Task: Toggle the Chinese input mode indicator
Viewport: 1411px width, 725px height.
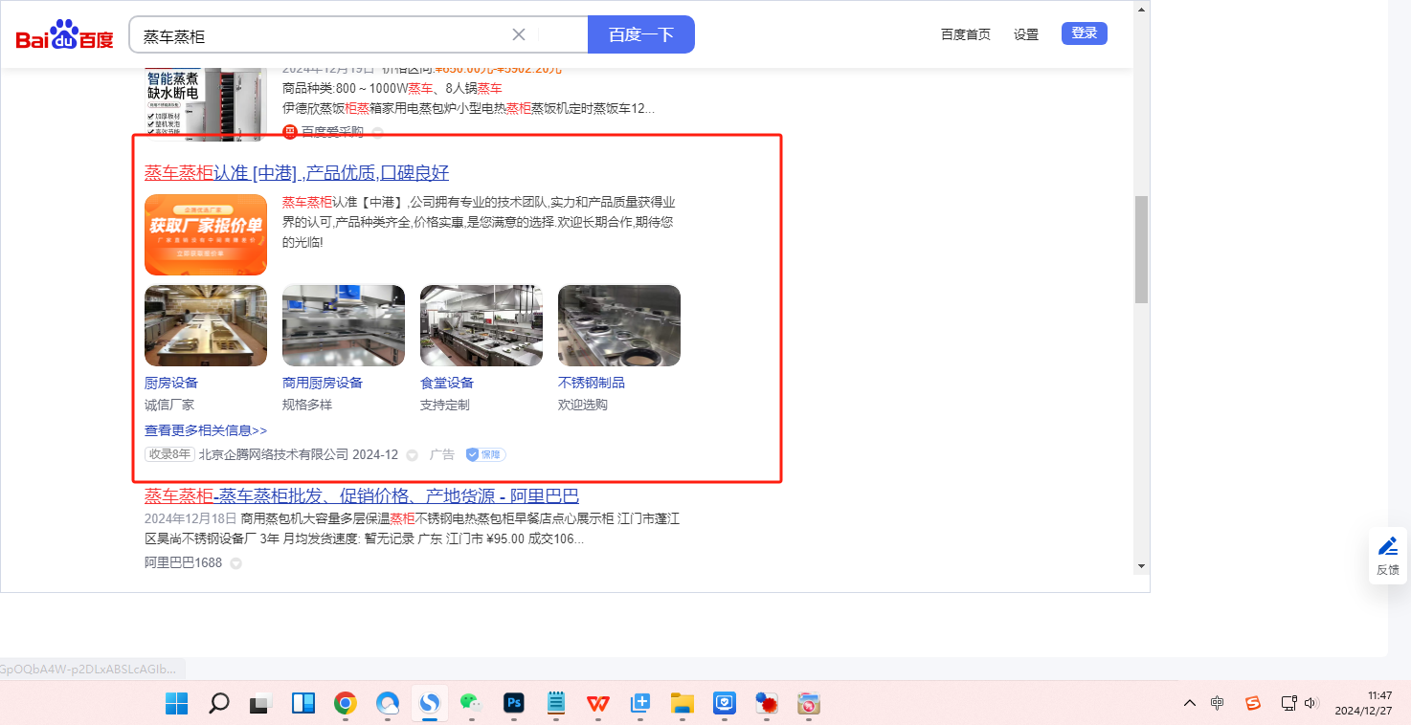Action: (x=1217, y=703)
